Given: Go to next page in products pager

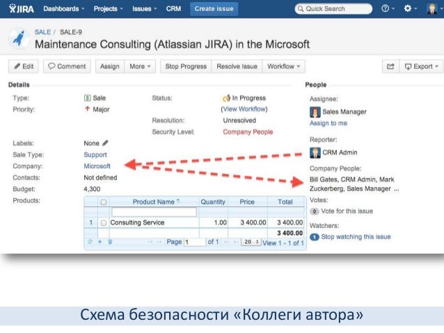Looking at the screenshot, I should (x=227, y=242).
